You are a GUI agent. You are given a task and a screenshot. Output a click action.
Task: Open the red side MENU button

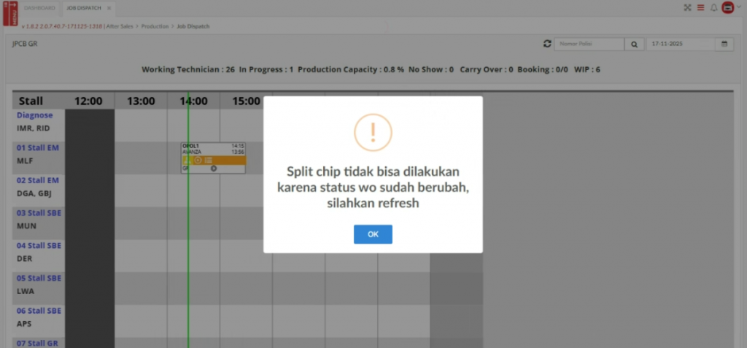(9, 13)
